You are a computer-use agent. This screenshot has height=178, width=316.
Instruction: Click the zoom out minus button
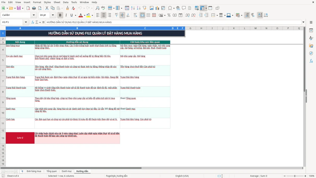[284, 176]
